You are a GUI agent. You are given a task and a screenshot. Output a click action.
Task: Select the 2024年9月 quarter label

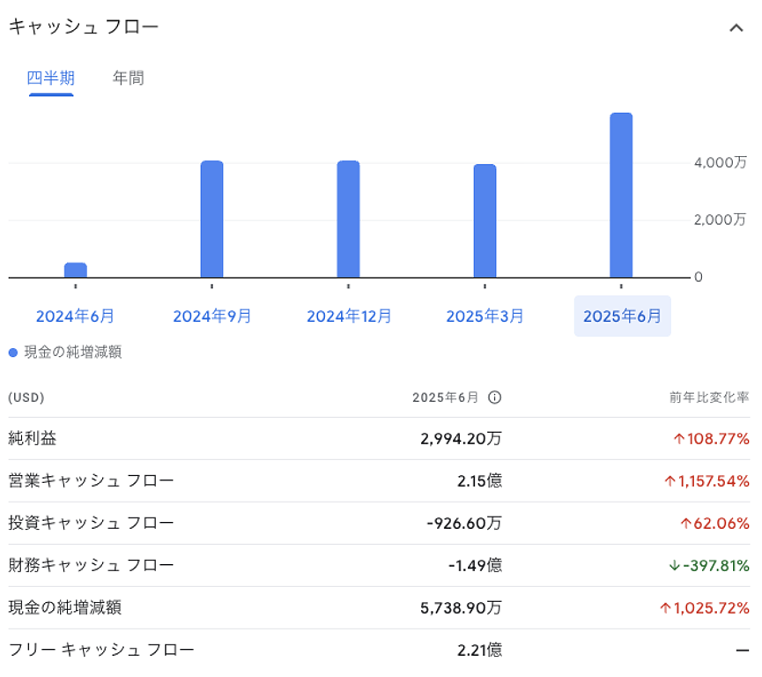tap(211, 316)
